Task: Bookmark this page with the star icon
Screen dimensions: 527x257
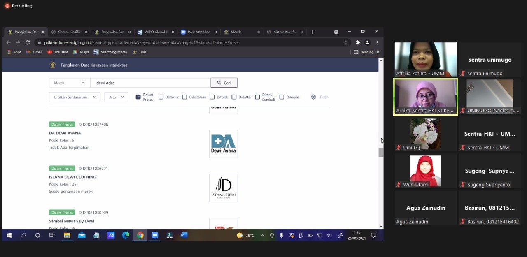Action: pyautogui.click(x=346, y=42)
